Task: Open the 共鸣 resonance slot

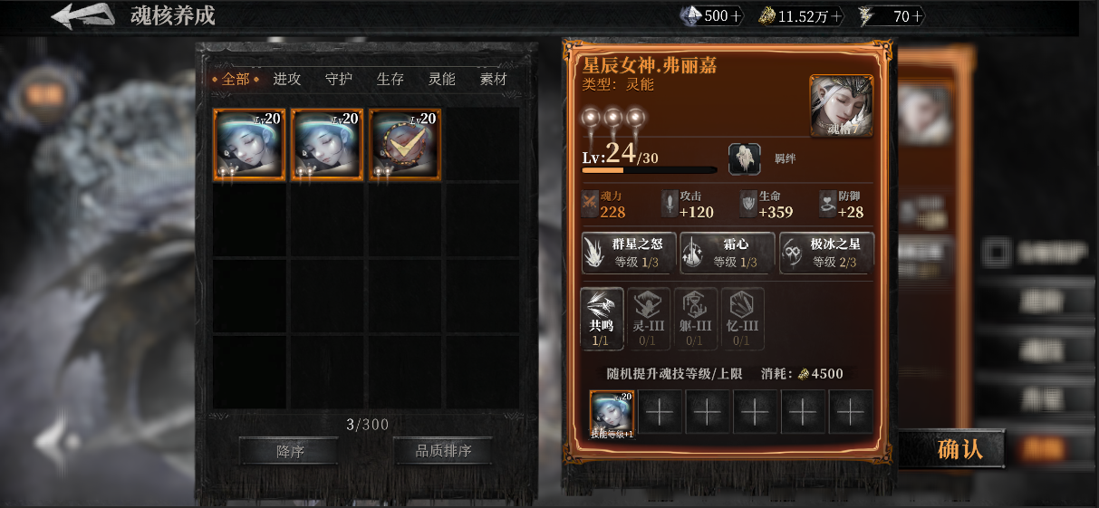Action: point(602,319)
